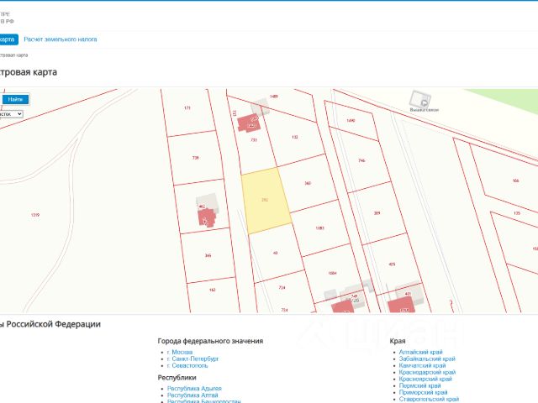Open the Красноярский край link
538x403 pixels.
coord(425,379)
